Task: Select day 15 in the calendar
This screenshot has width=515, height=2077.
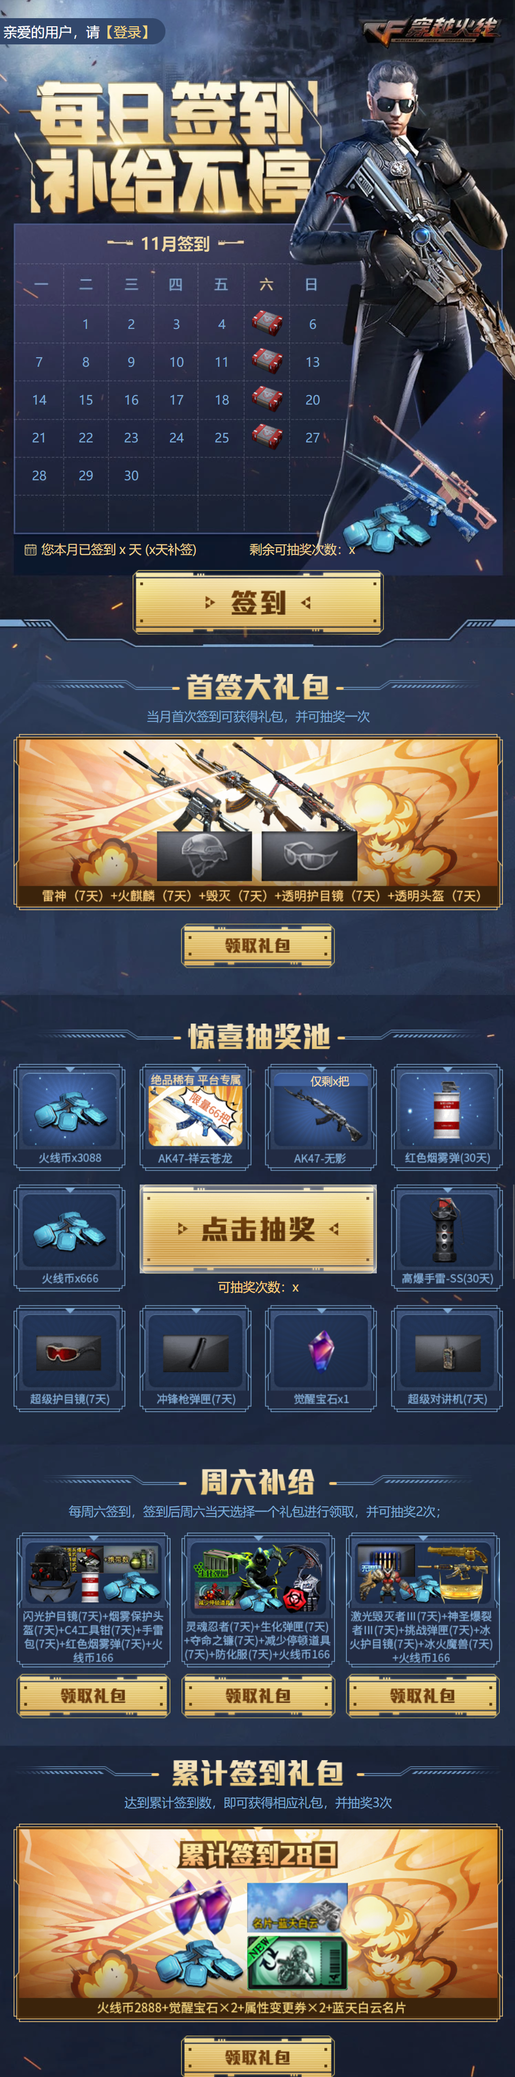Action: pos(85,400)
